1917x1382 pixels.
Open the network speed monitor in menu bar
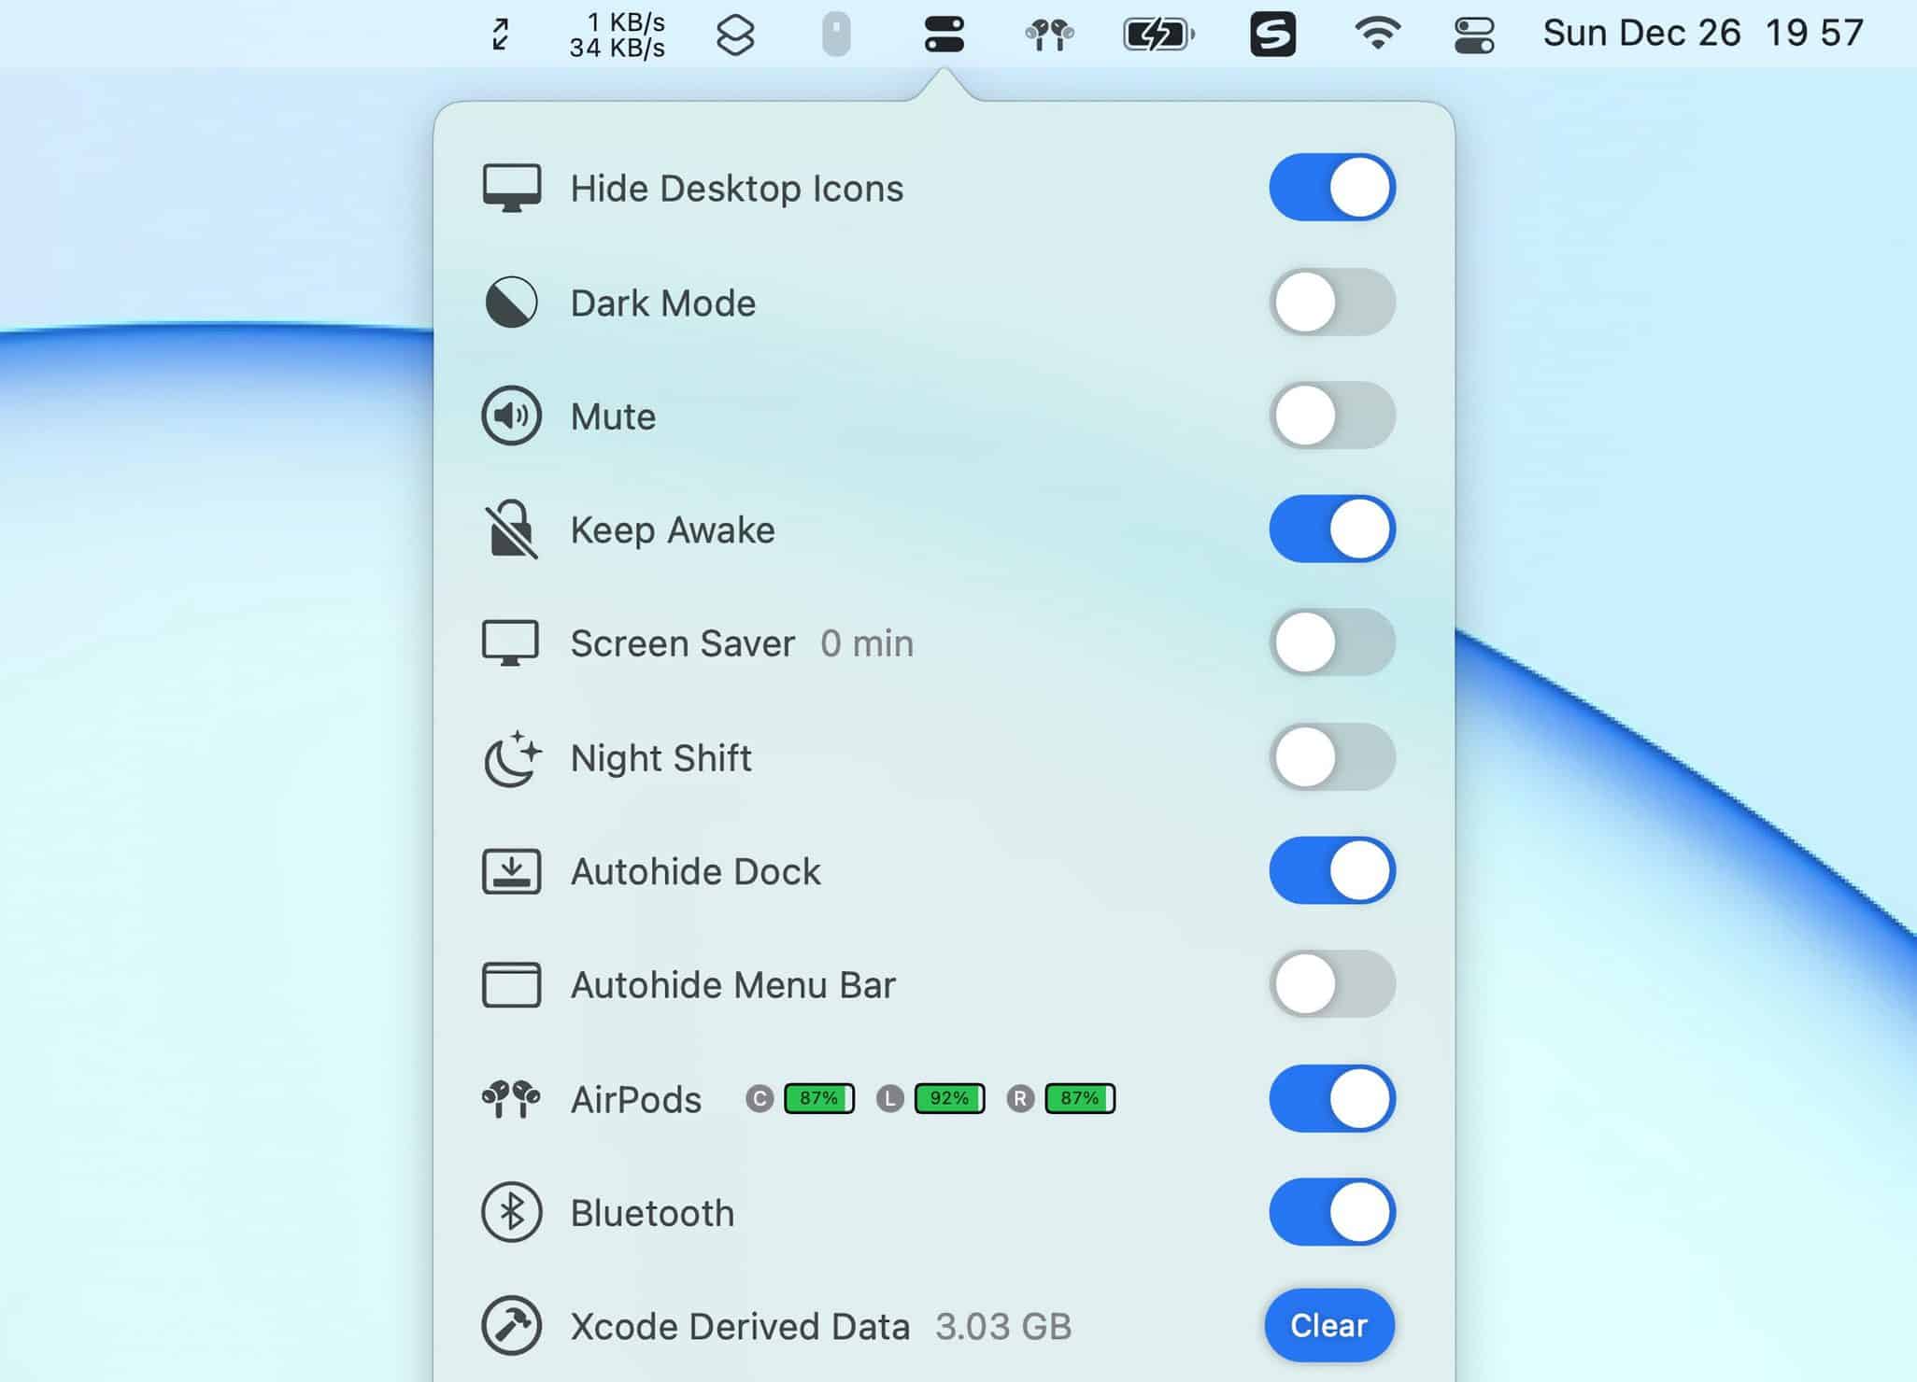[618, 35]
